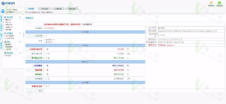
Task: Click the role label below admin name
Action: (11, 12)
